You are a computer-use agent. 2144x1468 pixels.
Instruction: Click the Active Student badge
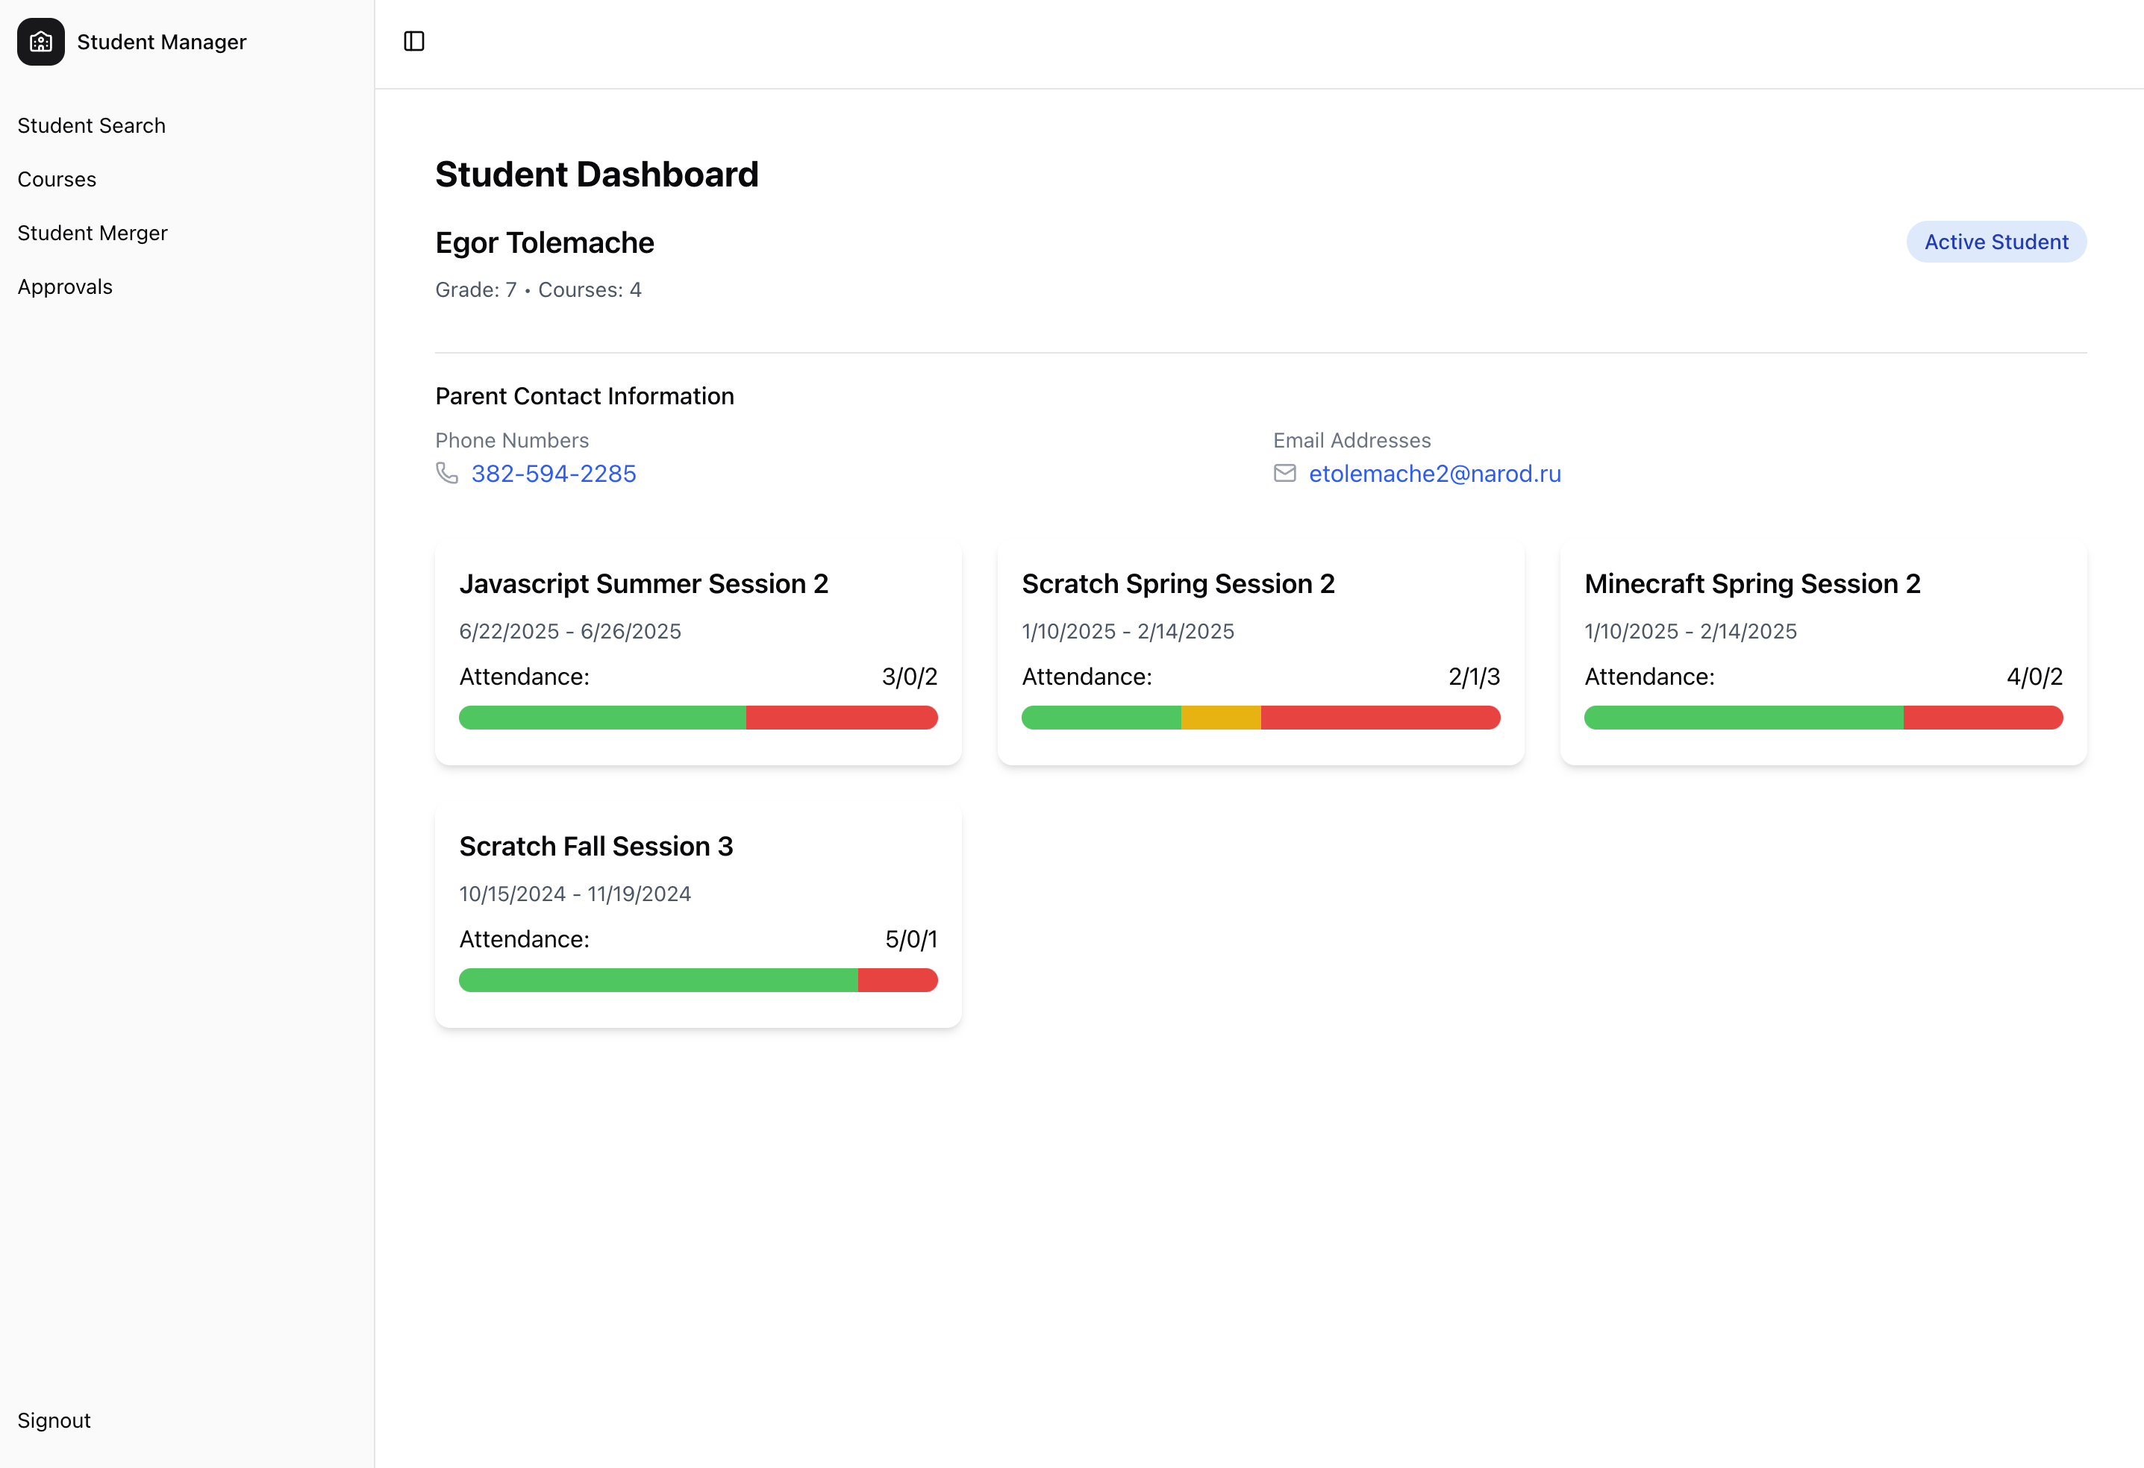1995,242
